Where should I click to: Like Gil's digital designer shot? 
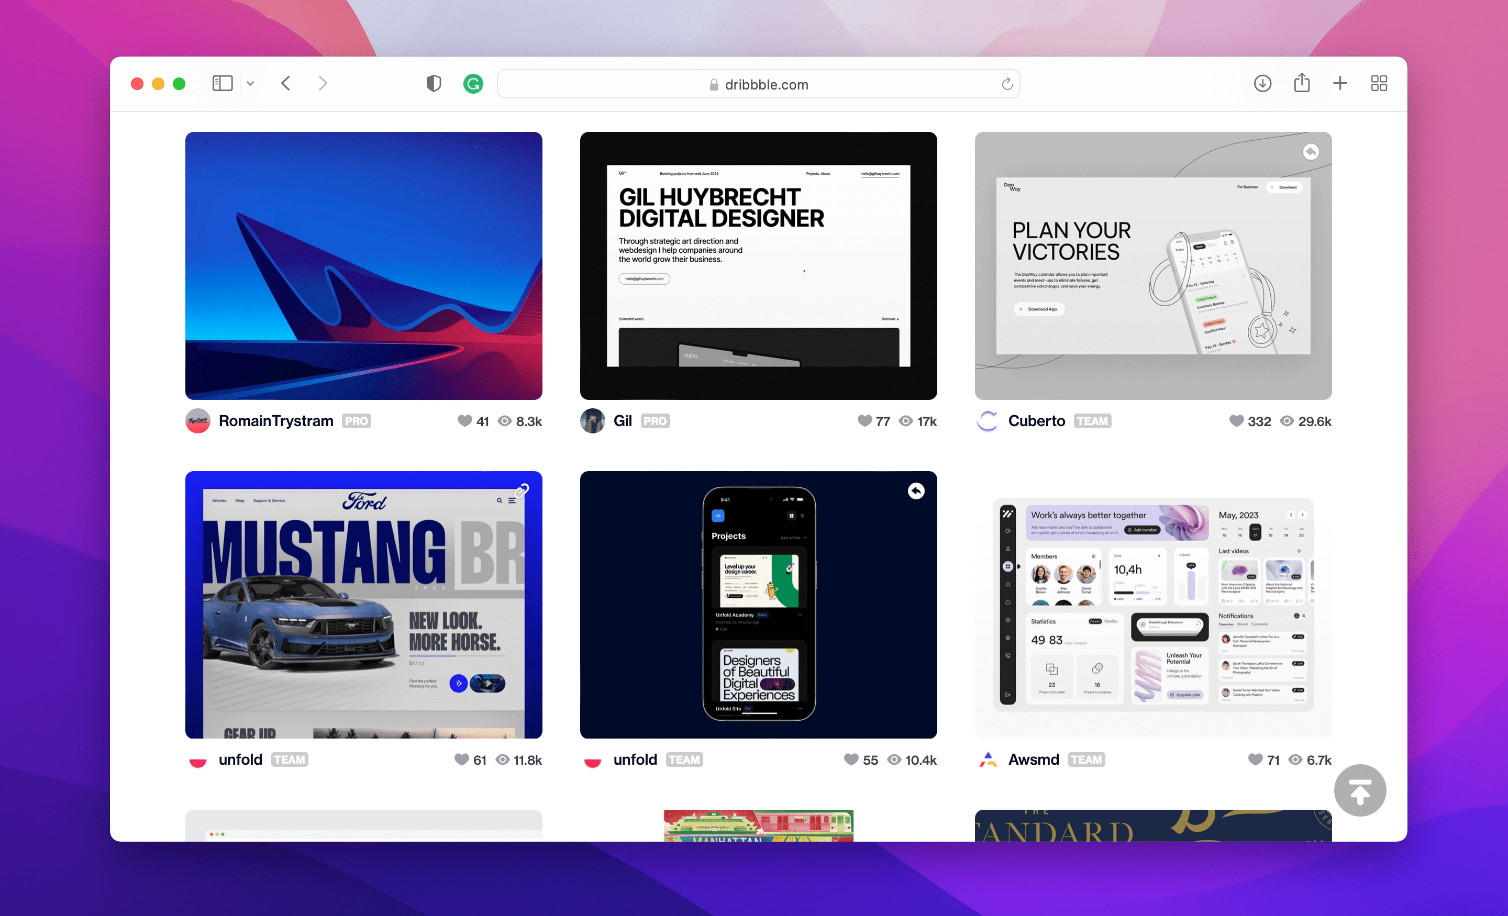pyautogui.click(x=864, y=421)
